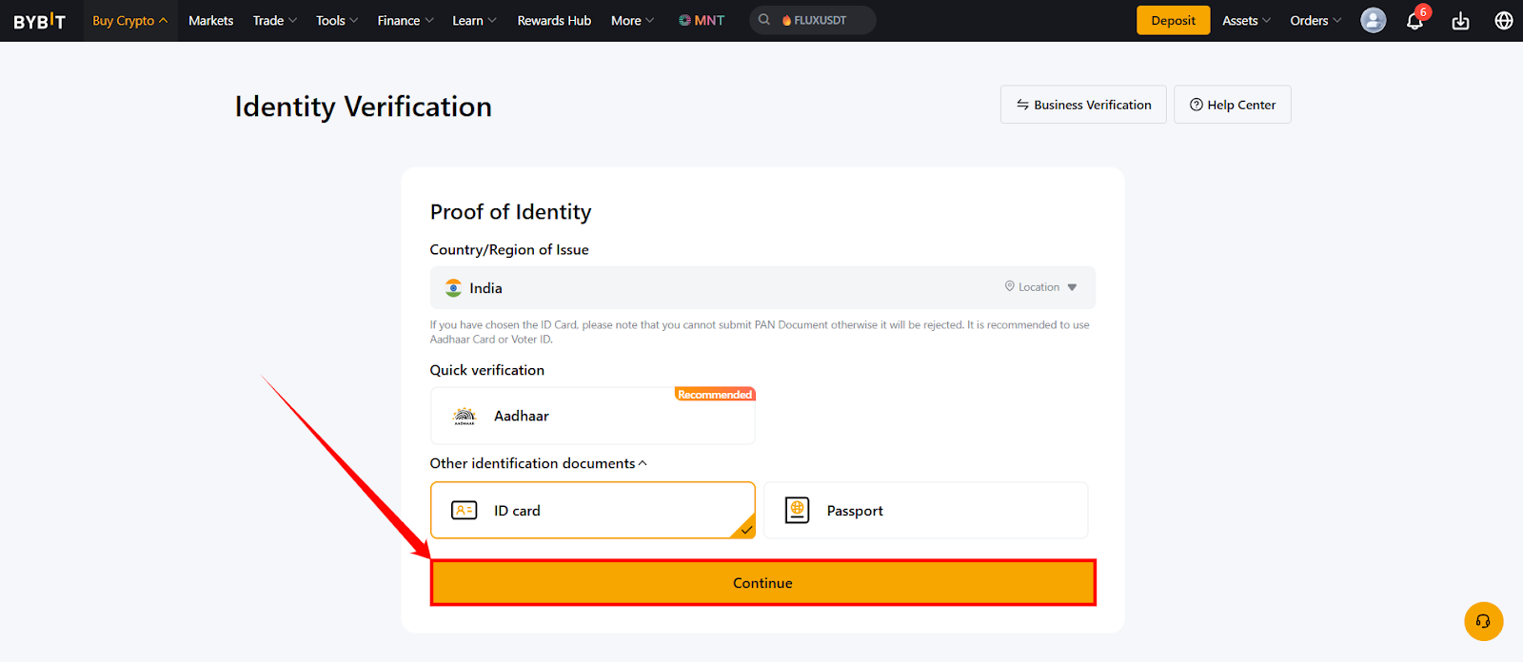Image resolution: width=1523 pixels, height=662 pixels.
Task: Expand the Tools menu
Action: click(337, 21)
